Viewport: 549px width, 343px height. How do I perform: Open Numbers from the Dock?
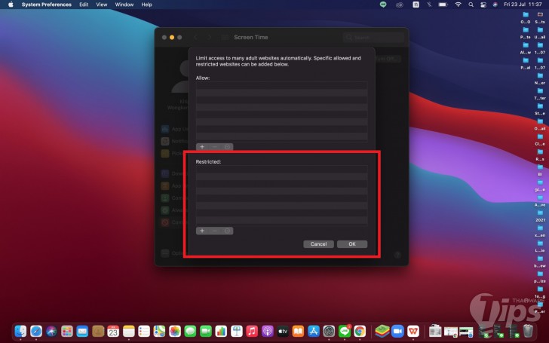click(221, 331)
